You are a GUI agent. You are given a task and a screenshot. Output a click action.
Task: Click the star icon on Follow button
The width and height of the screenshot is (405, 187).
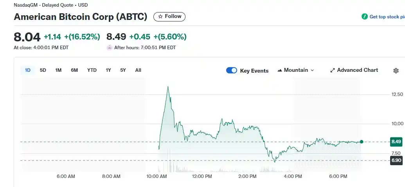pos(160,16)
